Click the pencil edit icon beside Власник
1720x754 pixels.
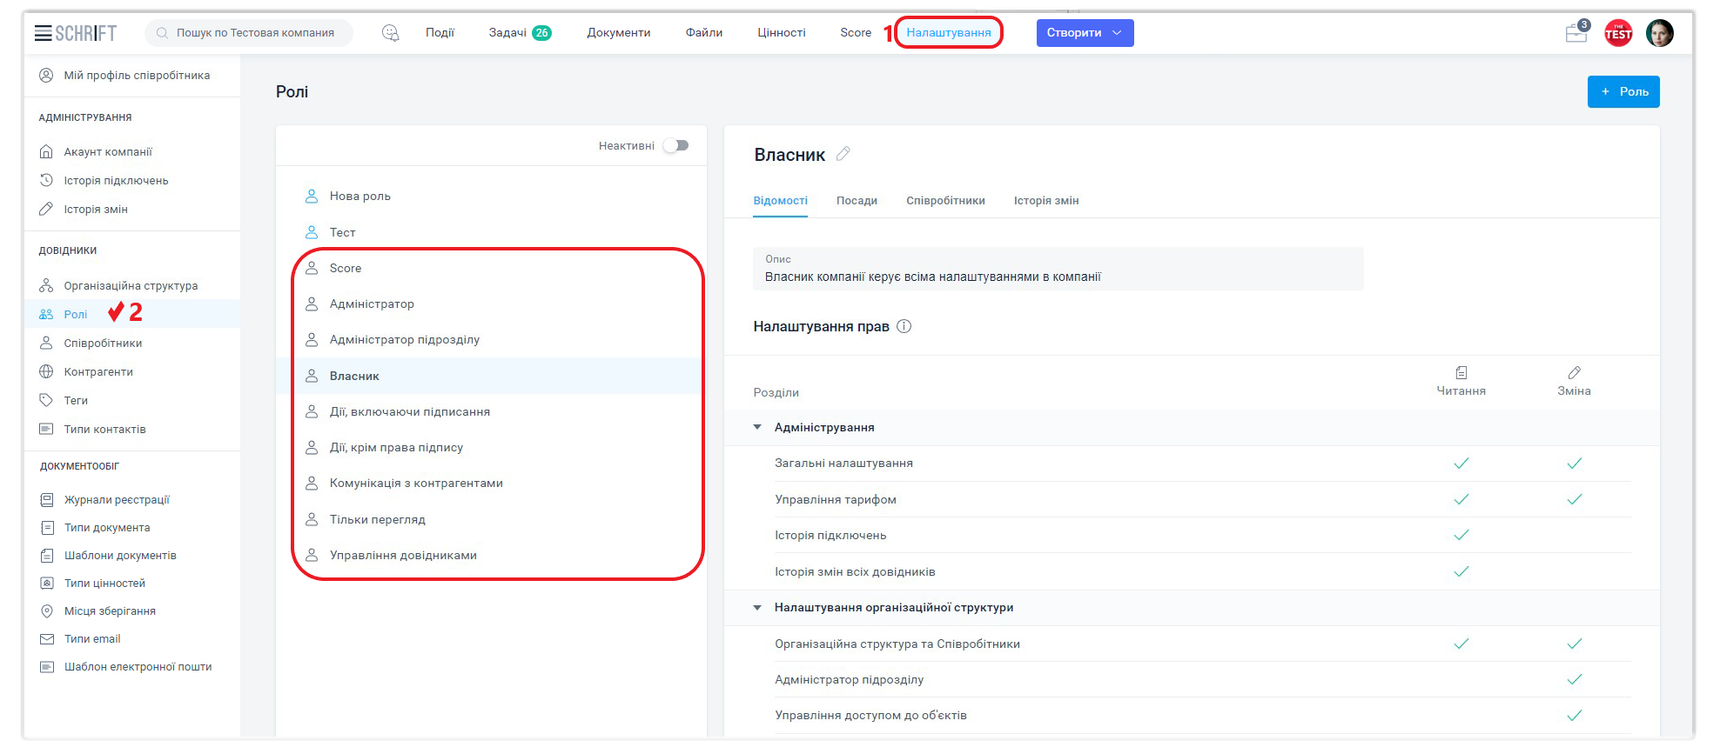(x=843, y=154)
